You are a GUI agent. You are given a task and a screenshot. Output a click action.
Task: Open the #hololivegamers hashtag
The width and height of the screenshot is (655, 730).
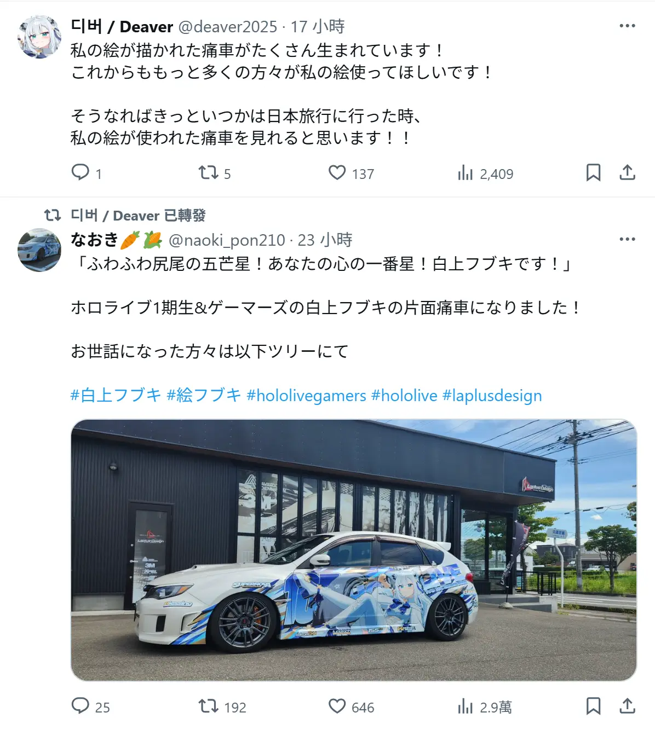point(306,395)
